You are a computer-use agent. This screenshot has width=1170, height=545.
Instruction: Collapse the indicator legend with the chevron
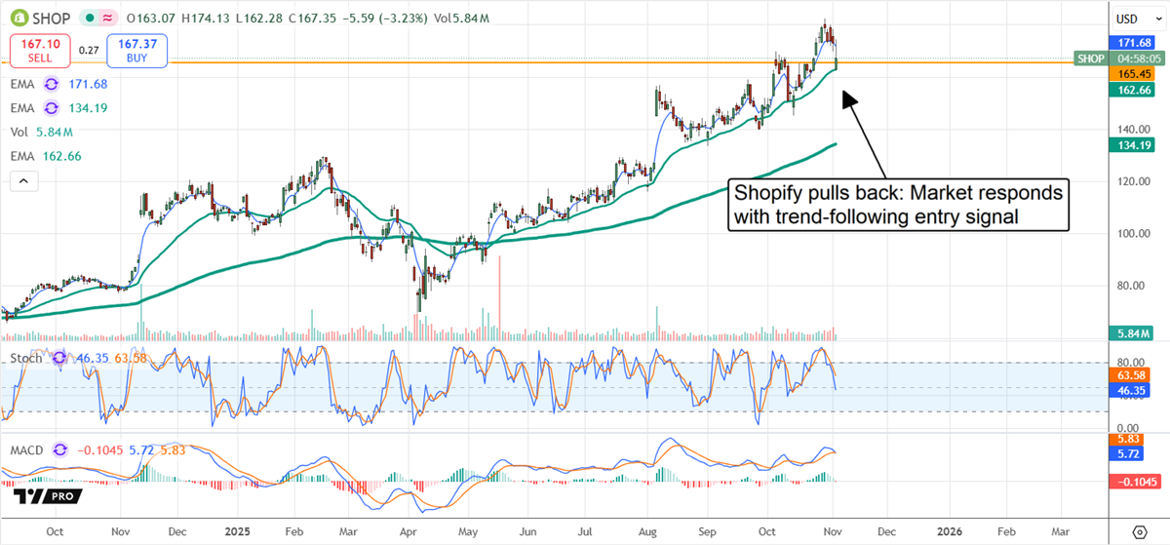(x=24, y=180)
